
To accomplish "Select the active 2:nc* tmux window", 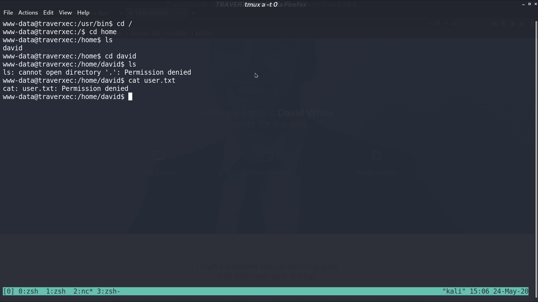I will pos(83,291).
